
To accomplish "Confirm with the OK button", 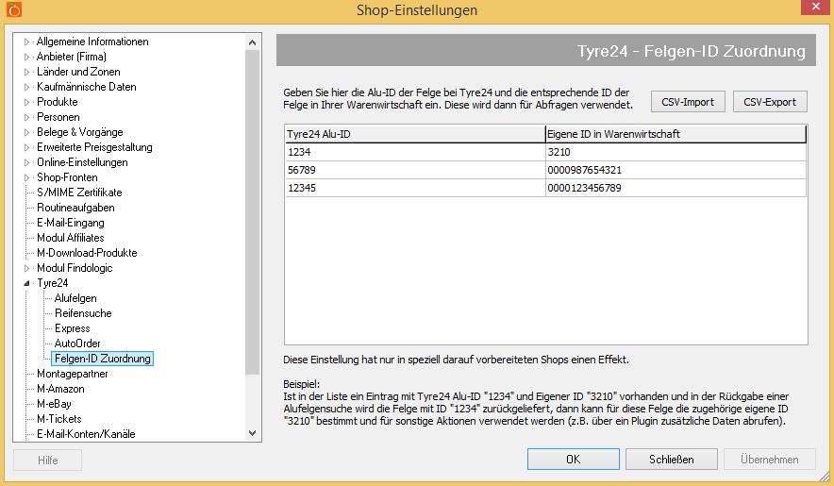I will [574, 459].
